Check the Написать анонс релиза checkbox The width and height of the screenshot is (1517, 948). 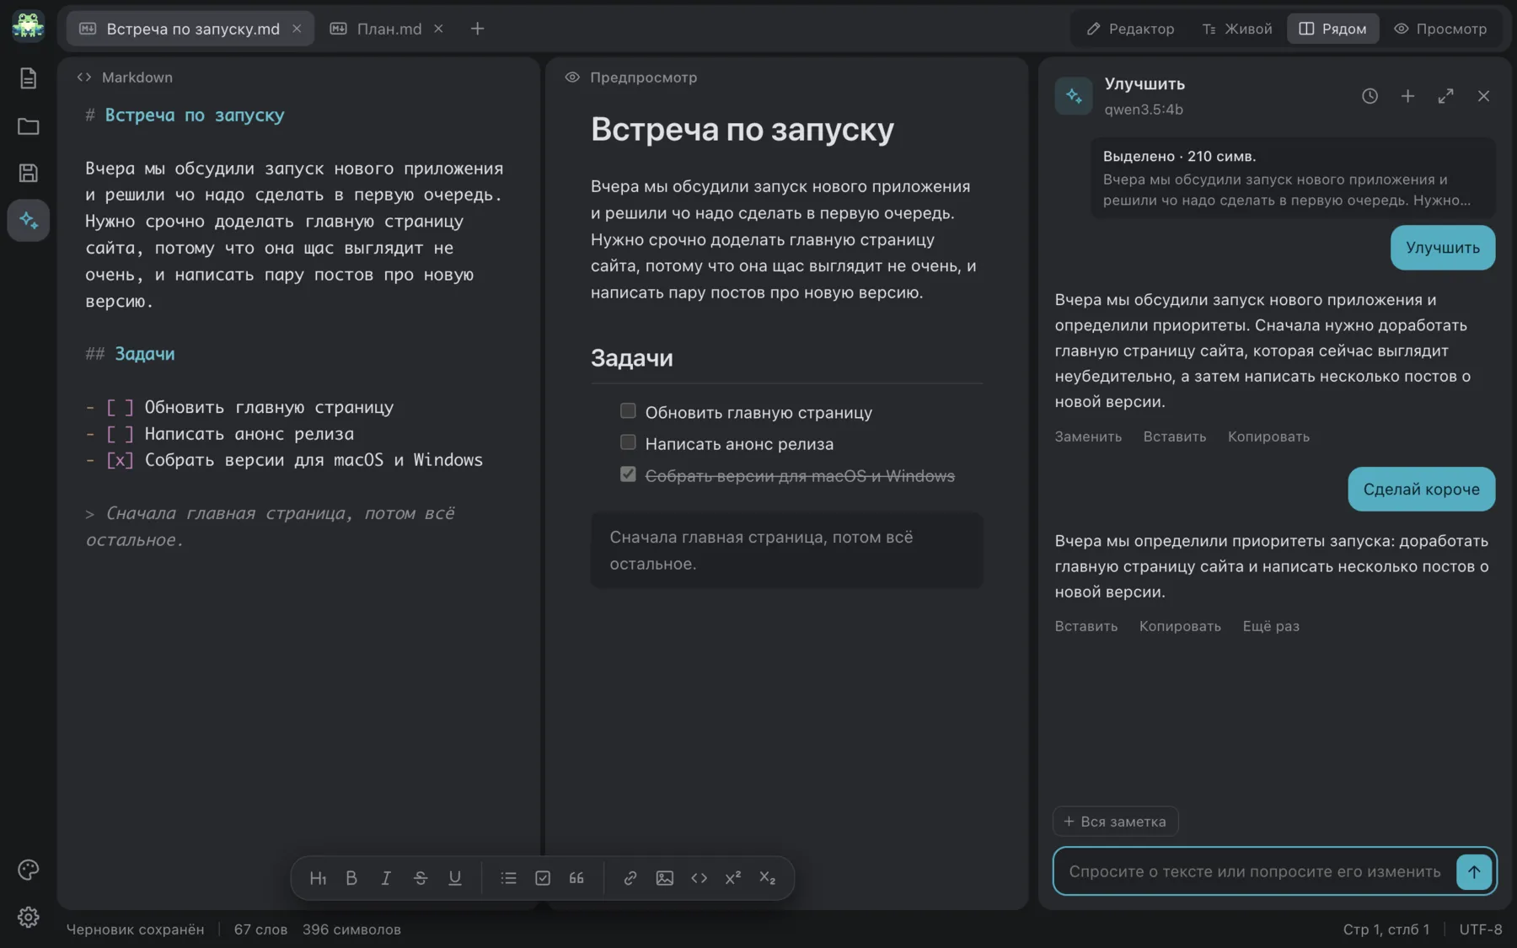click(628, 442)
